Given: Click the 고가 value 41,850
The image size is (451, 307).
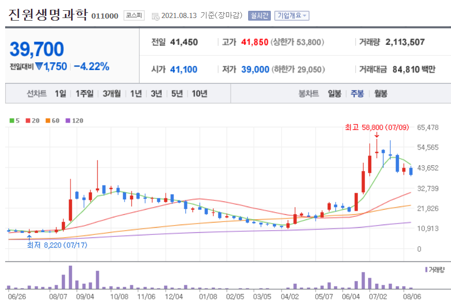Looking at the screenshot, I should [254, 42].
